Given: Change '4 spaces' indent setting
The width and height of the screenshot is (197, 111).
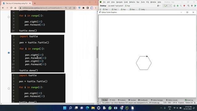Looking at the screenshot, I should (181, 103).
